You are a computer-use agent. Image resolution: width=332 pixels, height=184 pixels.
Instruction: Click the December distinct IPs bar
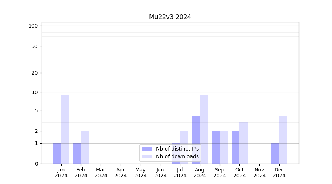click(275, 153)
